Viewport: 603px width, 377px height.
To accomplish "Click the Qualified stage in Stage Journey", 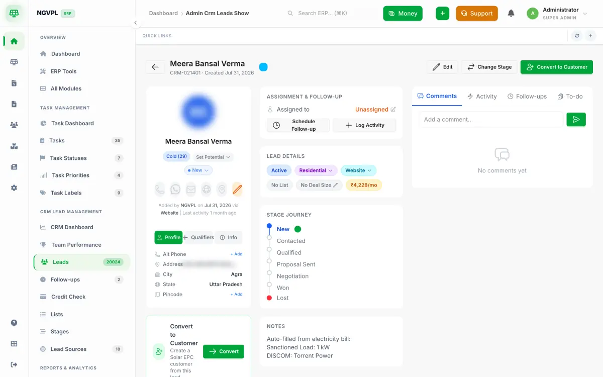I will pos(289,253).
